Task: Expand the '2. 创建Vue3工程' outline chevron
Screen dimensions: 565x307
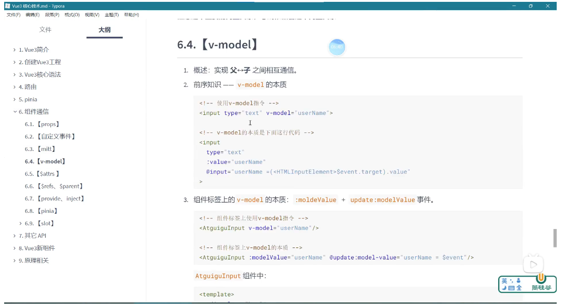Action: pos(15,62)
